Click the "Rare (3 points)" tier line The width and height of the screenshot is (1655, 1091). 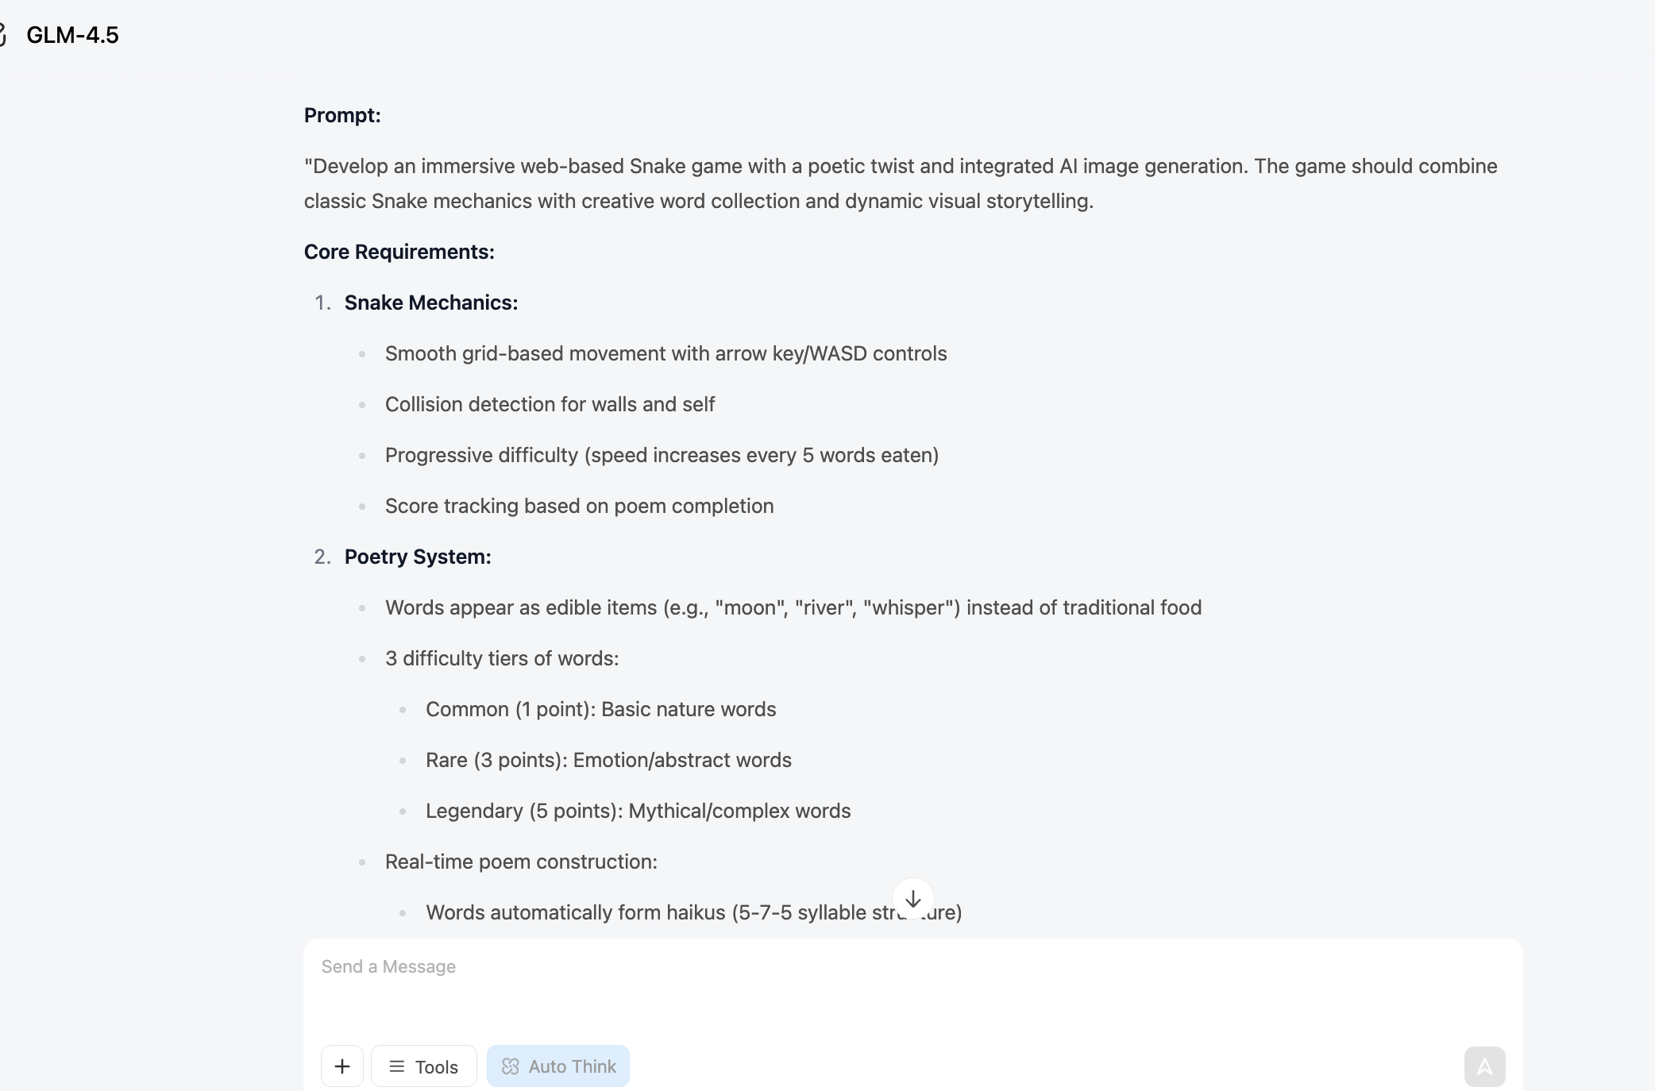pos(608,760)
